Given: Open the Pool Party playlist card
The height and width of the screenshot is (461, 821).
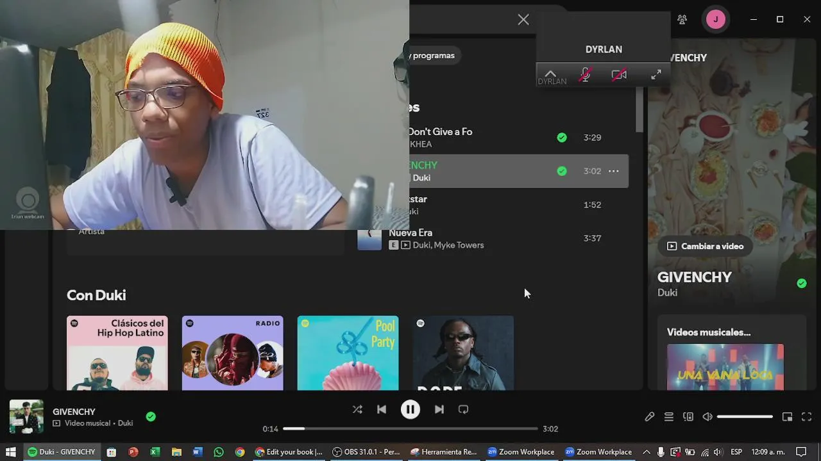Looking at the screenshot, I should [348, 353].
